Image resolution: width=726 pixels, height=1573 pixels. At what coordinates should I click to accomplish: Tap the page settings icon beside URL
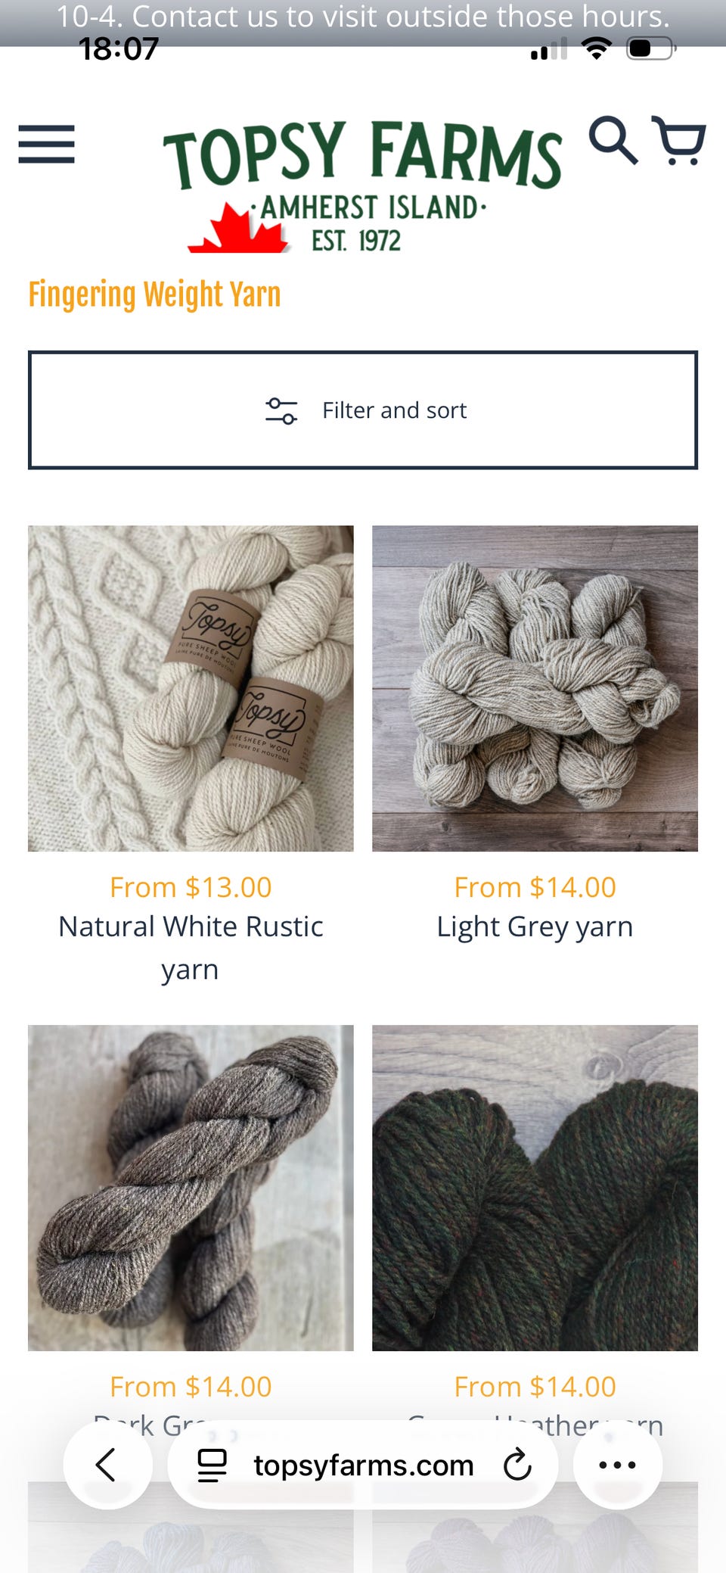pyautogui.click(x=213, y=1465)
